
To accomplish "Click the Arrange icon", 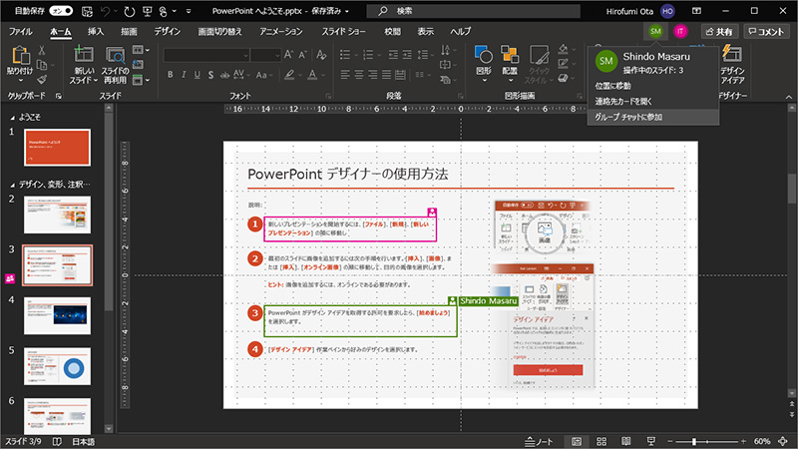I will [510, 54].
